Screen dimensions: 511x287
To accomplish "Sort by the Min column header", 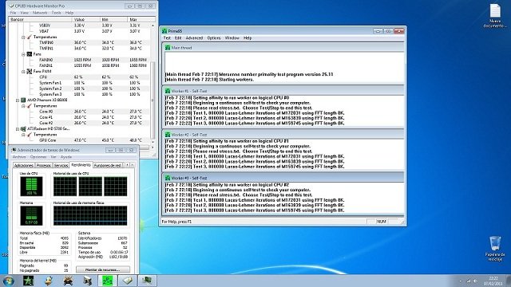I will [113, 19].
